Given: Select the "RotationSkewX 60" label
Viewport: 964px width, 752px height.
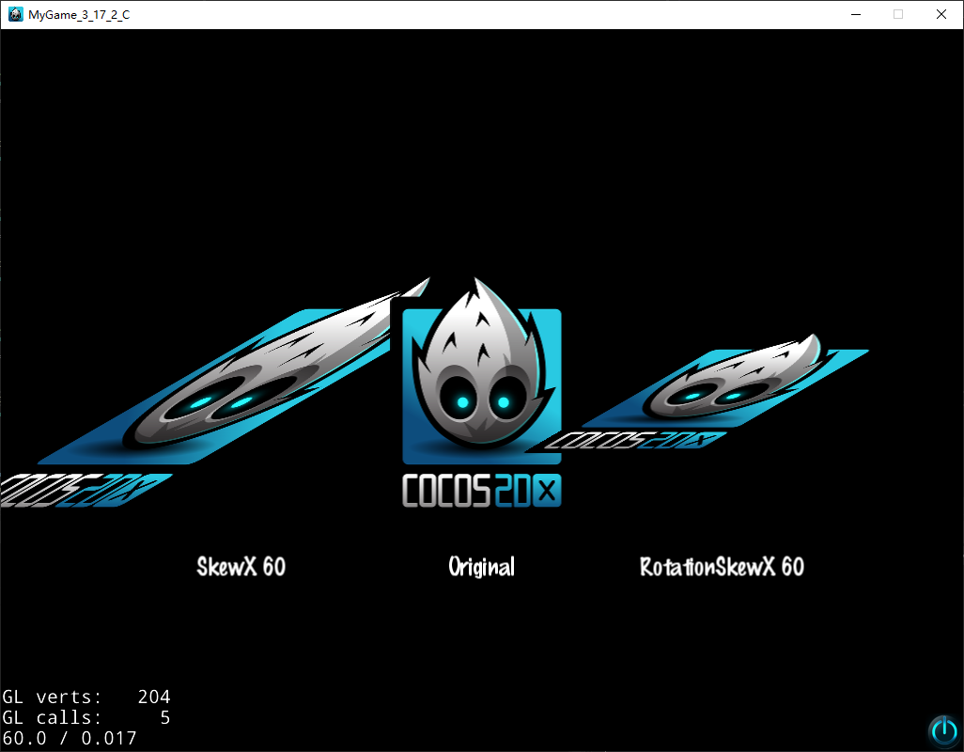Looking at the screenshot, I should (722, 566).
